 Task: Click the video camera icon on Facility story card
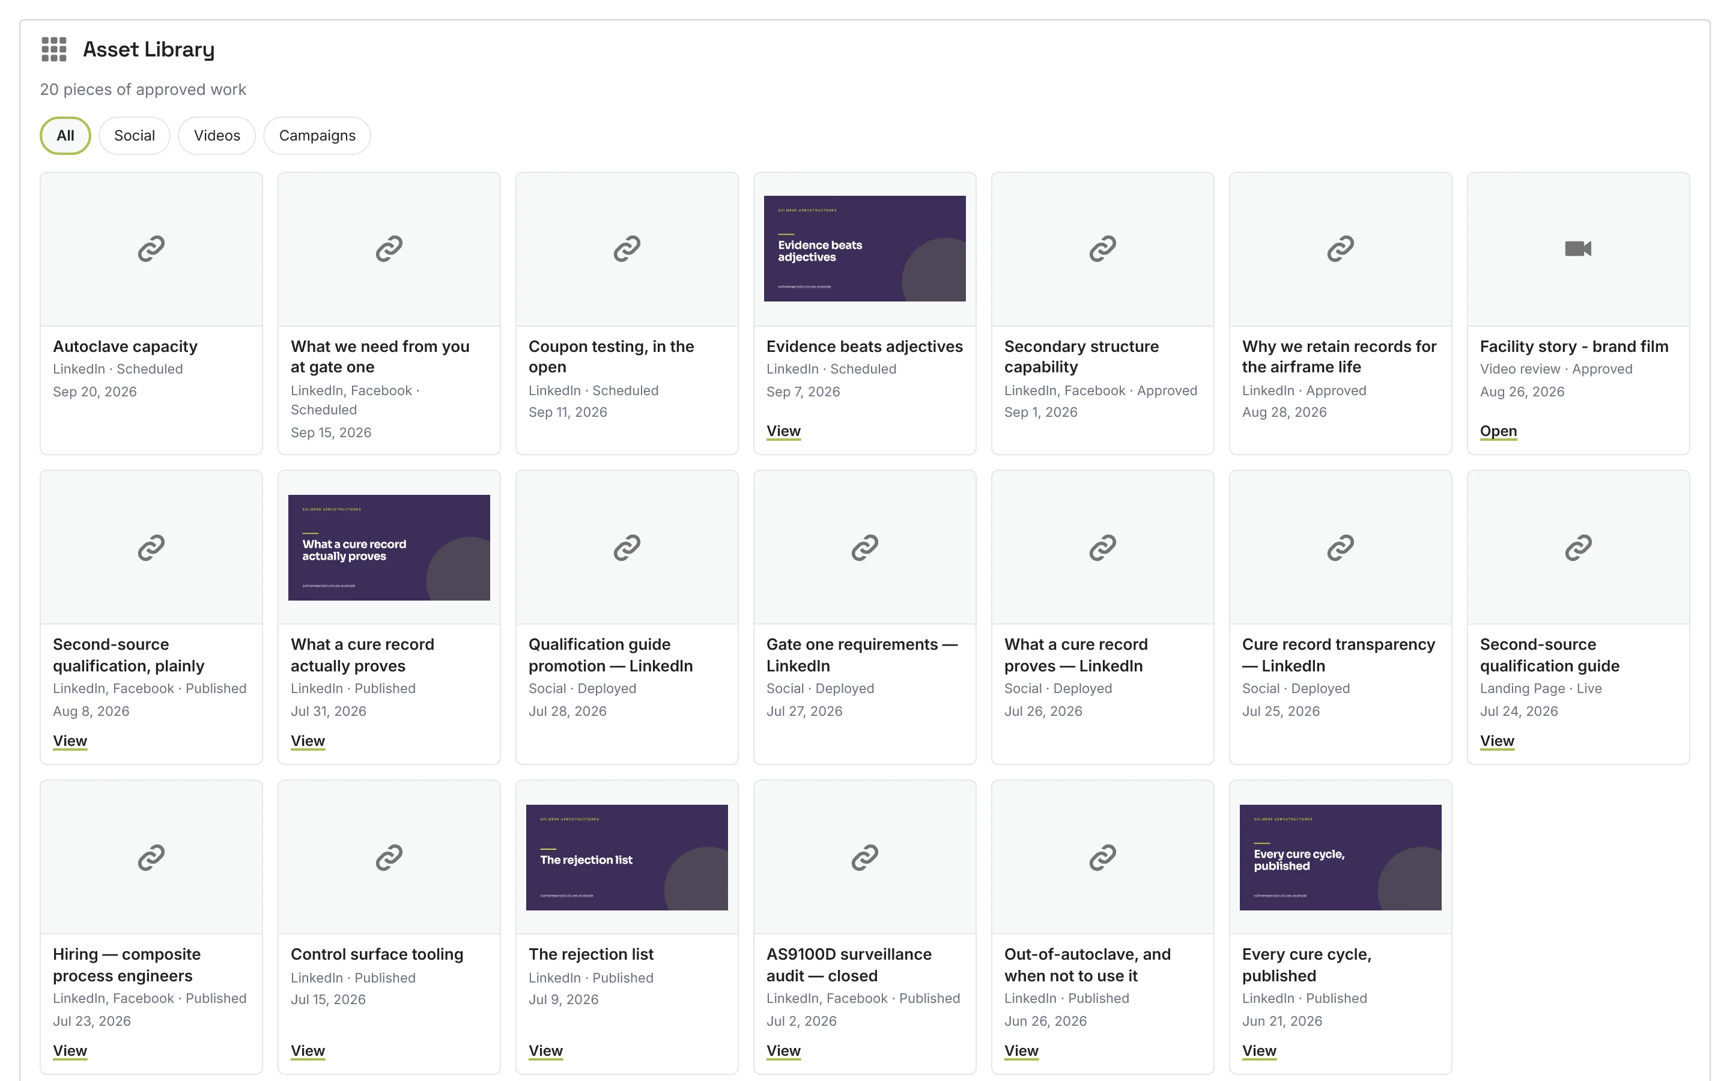[1578, 249]
